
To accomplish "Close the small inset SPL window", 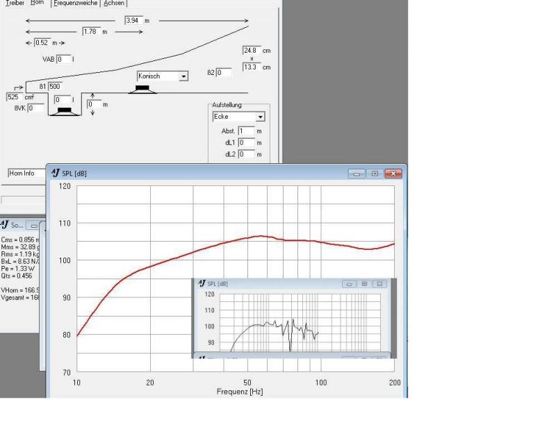I will coord(379,284).
